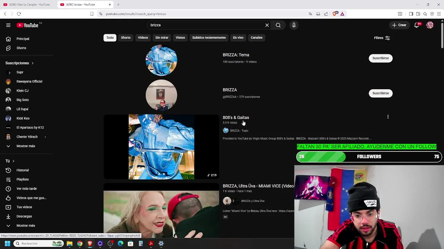Open the Leo AI sparkle icon
The width and height of the screenshot is (444, 249).
pyautogui.click(x=425, y=14)
